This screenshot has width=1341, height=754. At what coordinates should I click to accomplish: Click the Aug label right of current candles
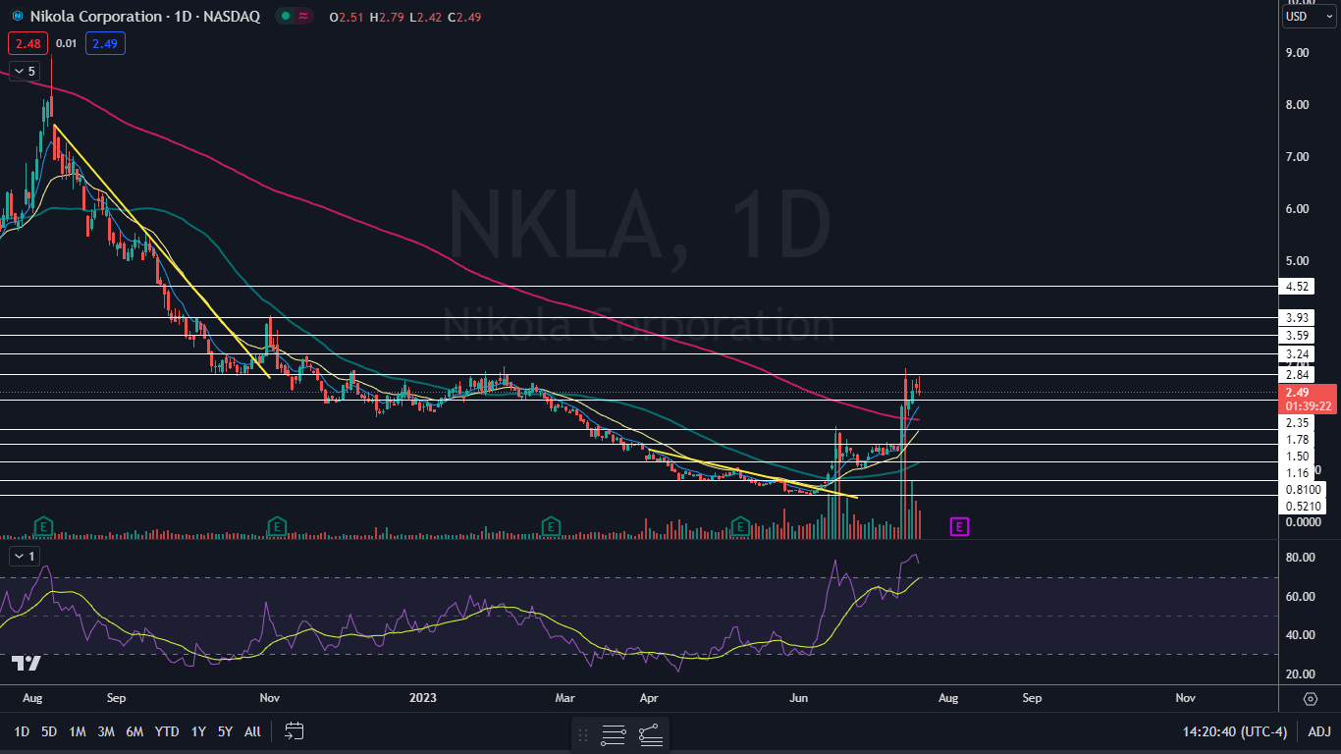click(948, 698)
